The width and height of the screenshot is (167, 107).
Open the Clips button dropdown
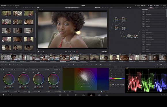(x=144, y=5)
